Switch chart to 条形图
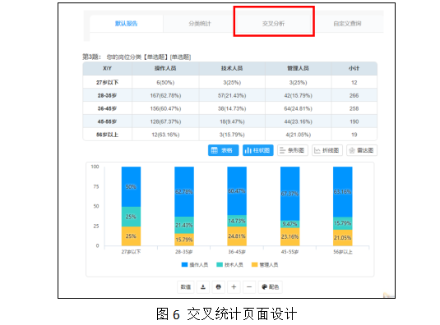 [x=293, y=150]
